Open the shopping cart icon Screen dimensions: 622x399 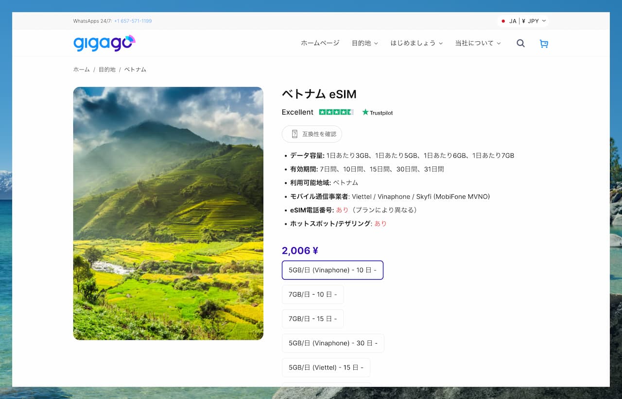click(x=544, y=44)
